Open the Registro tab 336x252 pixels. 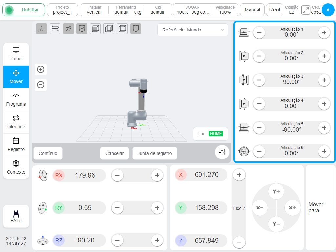(x=16, y=145)
